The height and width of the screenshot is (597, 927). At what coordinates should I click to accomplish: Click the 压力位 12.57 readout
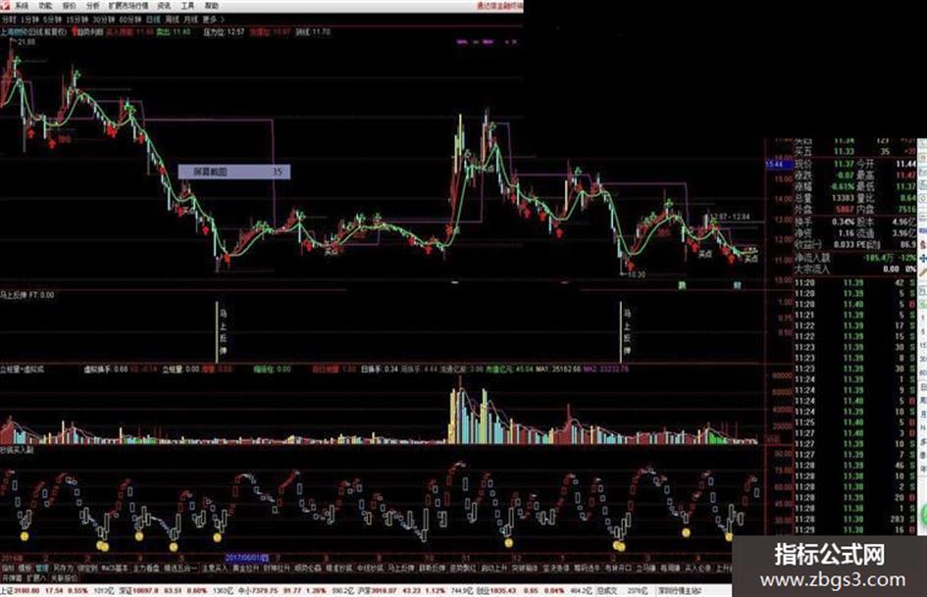(224, 32)
